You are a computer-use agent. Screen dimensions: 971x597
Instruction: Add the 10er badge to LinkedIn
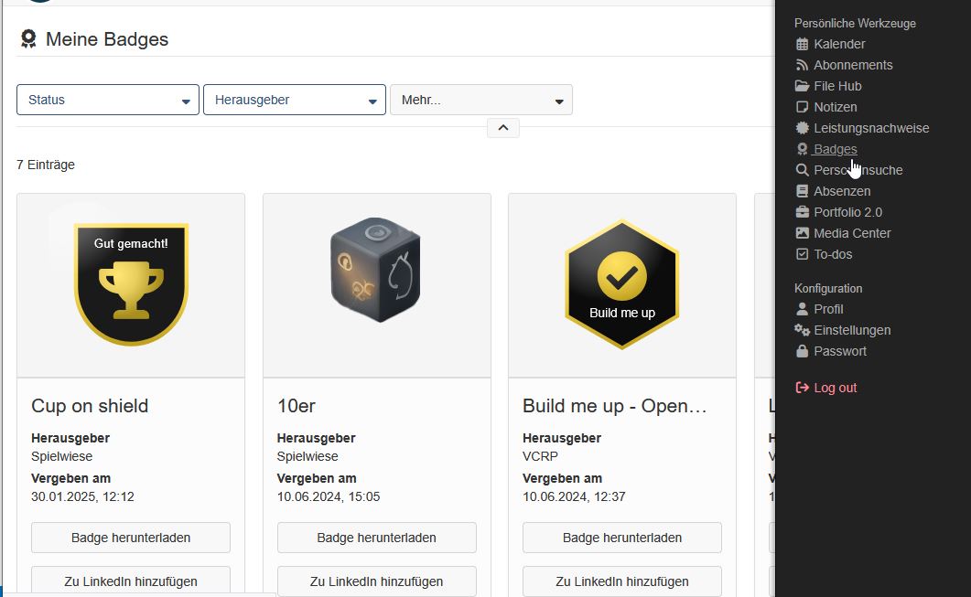(x=376, y=581)
